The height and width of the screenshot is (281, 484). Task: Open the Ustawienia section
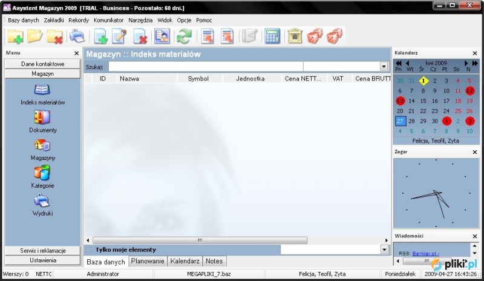tap(42, 260)
